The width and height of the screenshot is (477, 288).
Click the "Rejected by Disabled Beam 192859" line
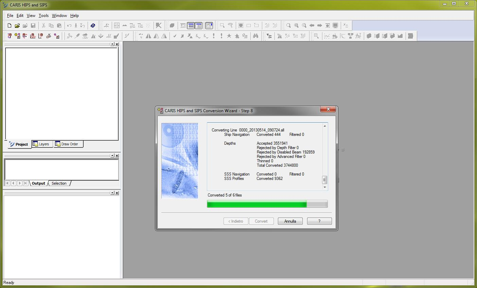click(286, 152)
